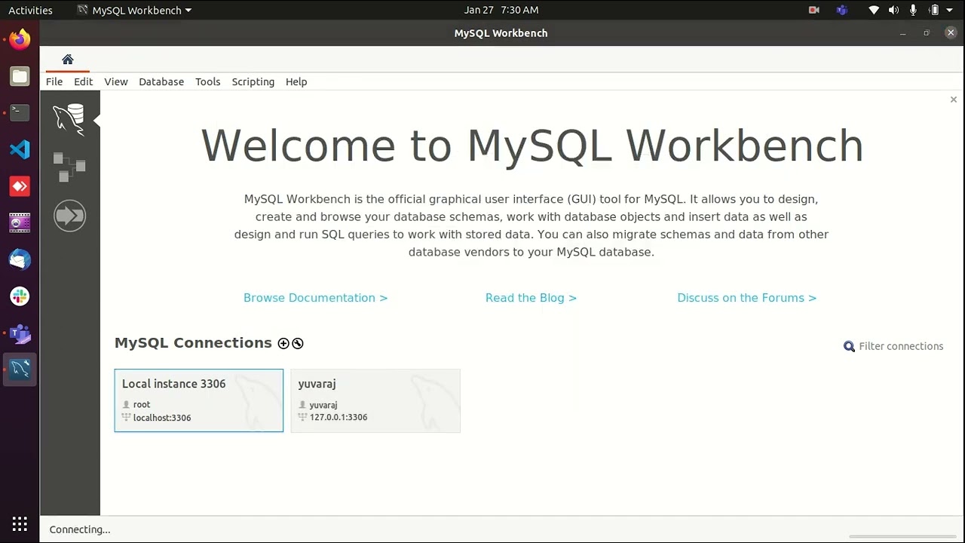
Task: Click the filter connections magnifier icon
Action: (x=849, y=346)
